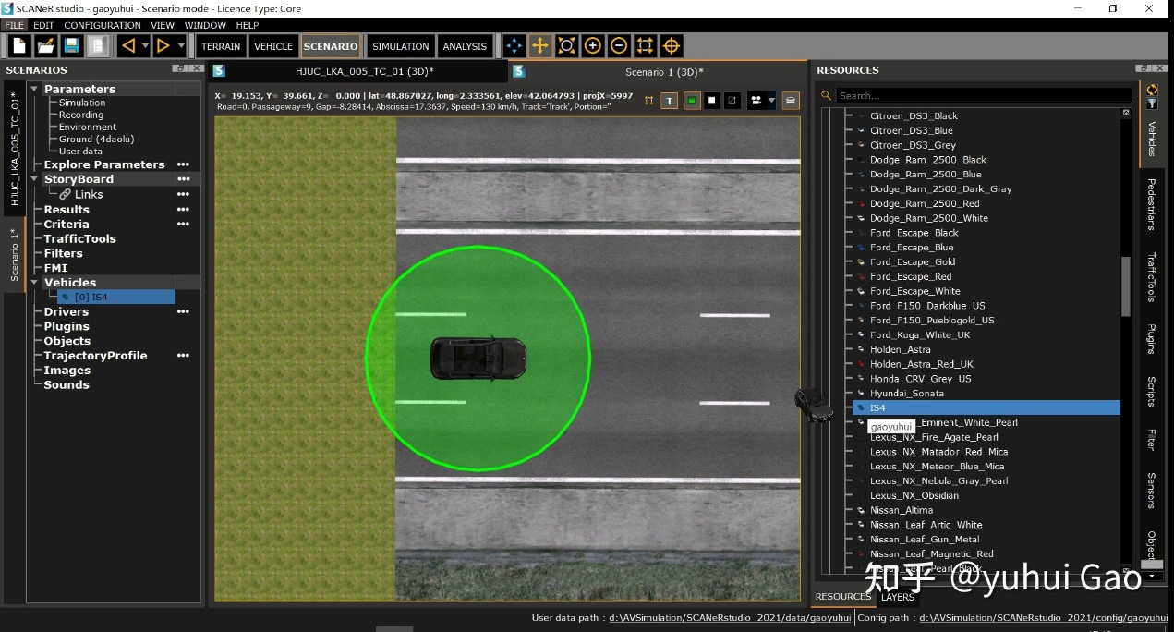Click the black car in viewport
The height and width of the screenshot is (632, 1174).
click(x=478, y=358)
